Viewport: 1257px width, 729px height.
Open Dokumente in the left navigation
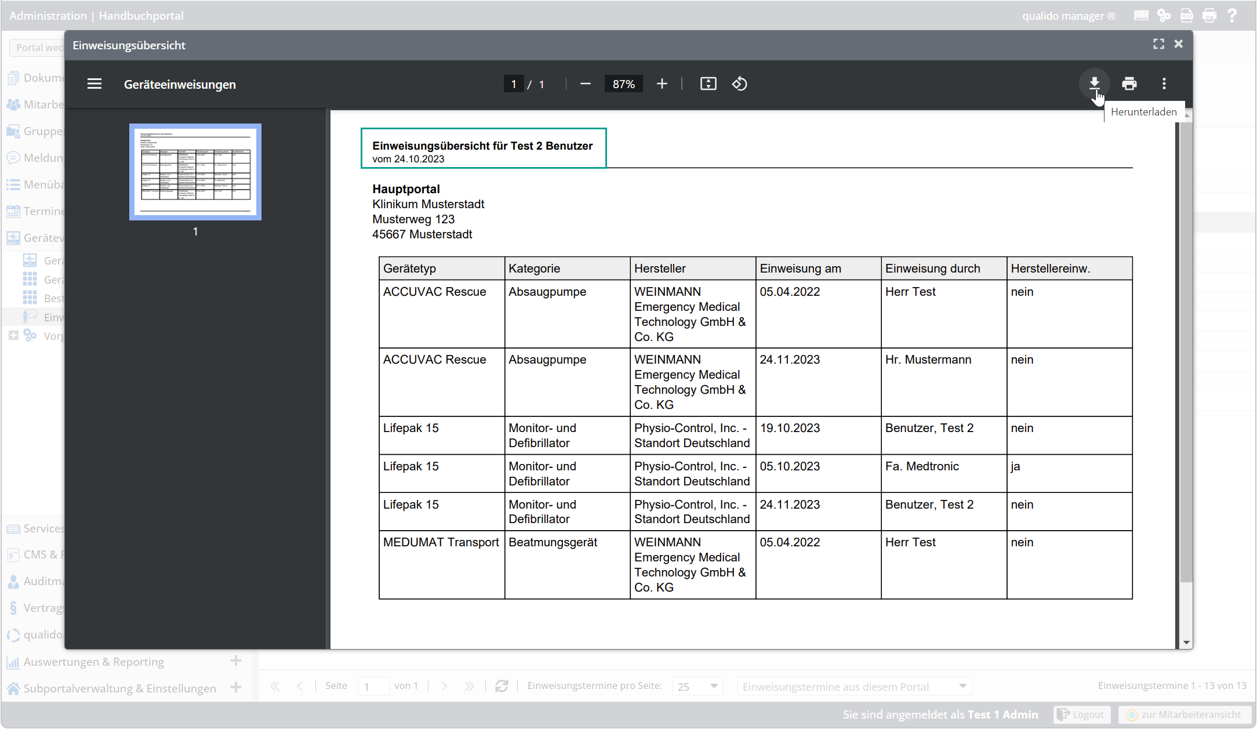[36, 78]
